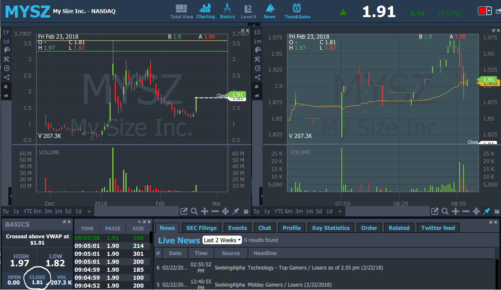Viewport: 501px width, 290px height.
Task: Switch to the Order tab
Action: (x=369, y=228)
